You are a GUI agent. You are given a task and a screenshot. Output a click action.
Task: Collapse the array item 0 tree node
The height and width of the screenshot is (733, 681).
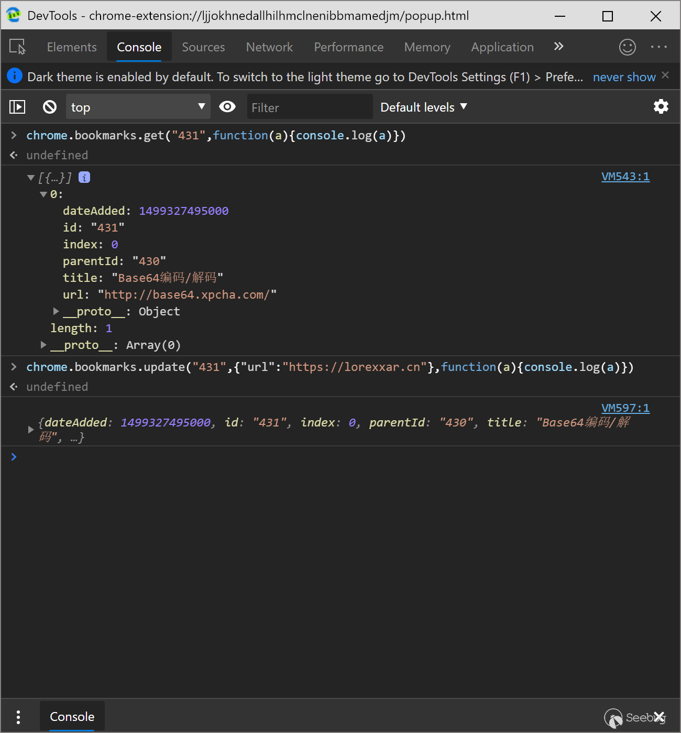click(43, 194)
